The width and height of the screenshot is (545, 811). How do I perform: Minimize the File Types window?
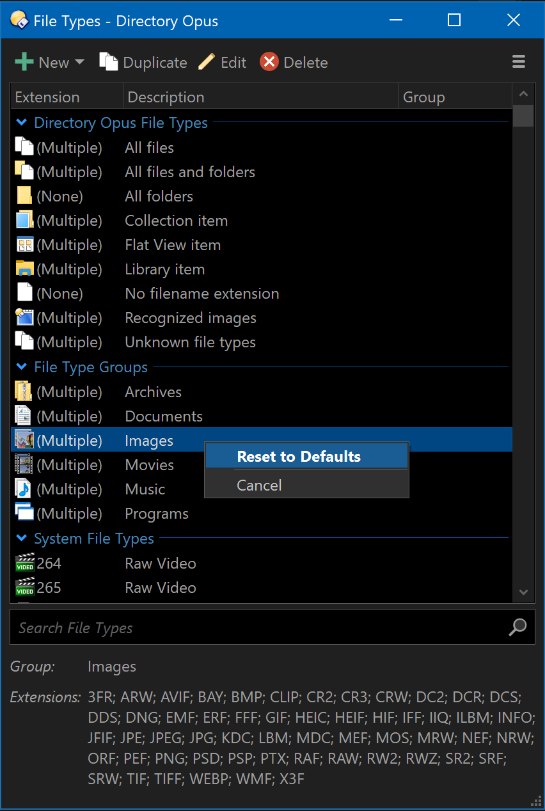tap(395, 20)
